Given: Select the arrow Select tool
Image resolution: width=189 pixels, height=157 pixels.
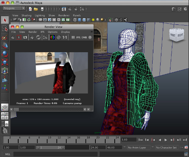Looking at the screenshot, I should pos(5,20).
